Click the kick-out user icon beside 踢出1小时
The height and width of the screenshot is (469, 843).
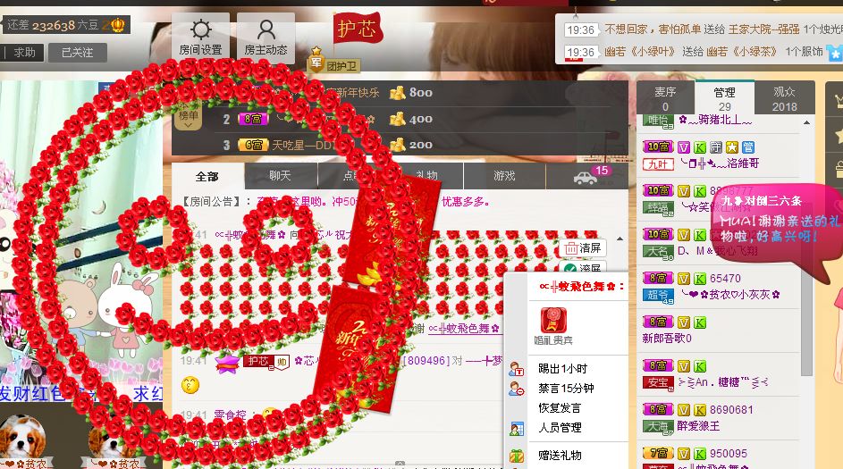tap(517, 369)
